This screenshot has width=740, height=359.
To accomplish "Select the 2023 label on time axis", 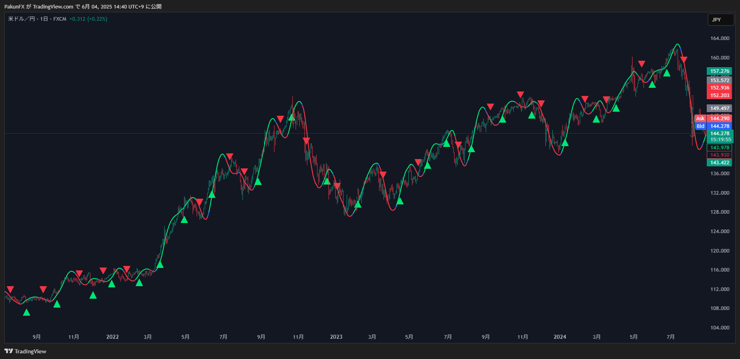I will click(336, 337).
